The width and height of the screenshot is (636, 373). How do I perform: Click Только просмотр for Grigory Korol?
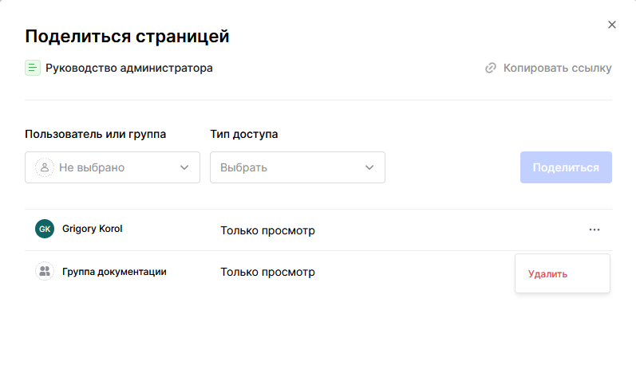[x=267, y=231]
